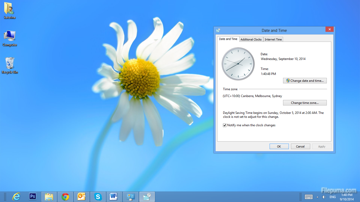
Task: Launch Photoshop from the taskbar
Action: tap(33, 196)
